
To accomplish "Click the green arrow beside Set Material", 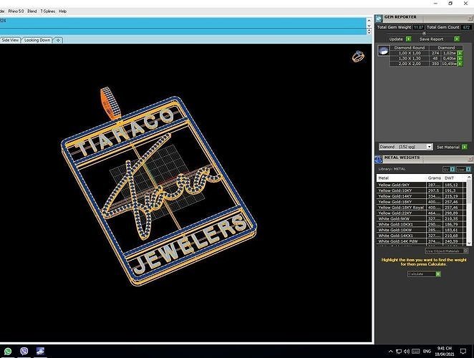I will click(465, 147).
